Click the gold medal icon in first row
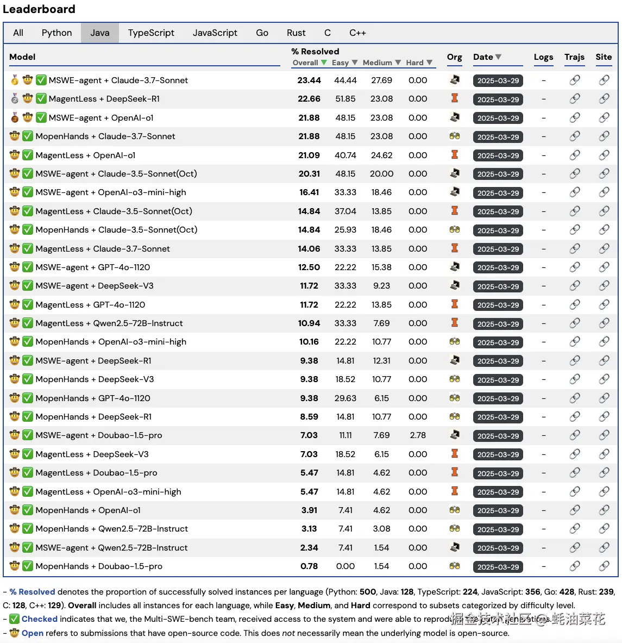Image resolution: width=622 pixels, height=643 pixels. 15,79
